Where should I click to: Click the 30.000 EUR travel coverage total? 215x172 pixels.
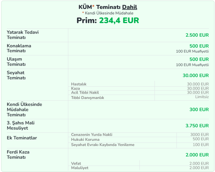[196, 75]
